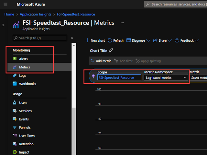Click the Logs icon
The width and height of the screenshot is (207, 155).
15,75
